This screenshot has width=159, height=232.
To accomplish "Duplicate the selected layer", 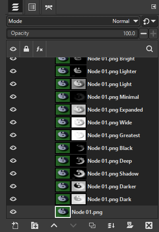I will [x=92, y=225].
